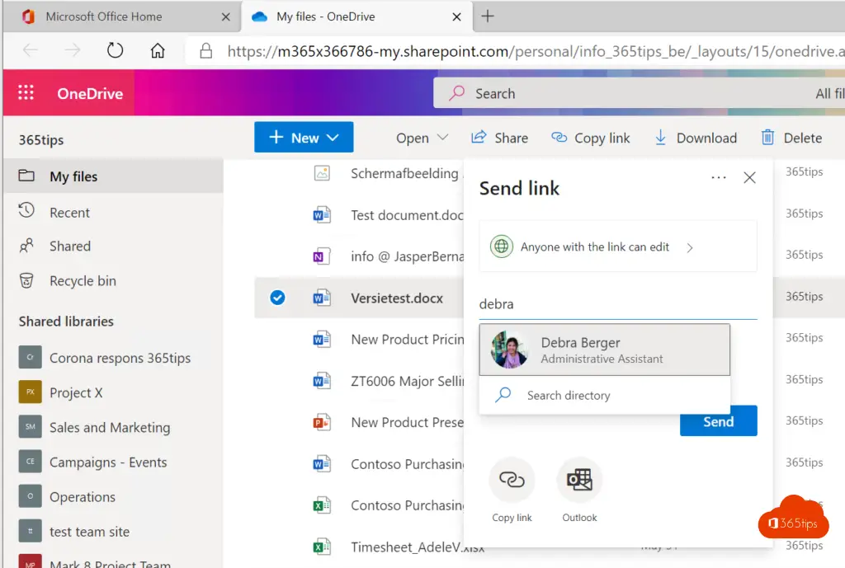Click the Recycle bin sidebar icon
This screenshot has width=845, height=568.
click(26, 281)
